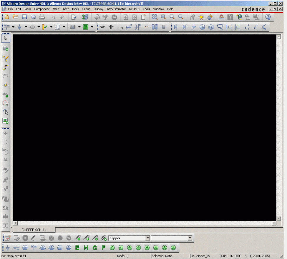The height and width of the screenshot is (259, 287).
Task: Click the Help question mark icon
Action: pyautogui.click(x=268, y=17)
